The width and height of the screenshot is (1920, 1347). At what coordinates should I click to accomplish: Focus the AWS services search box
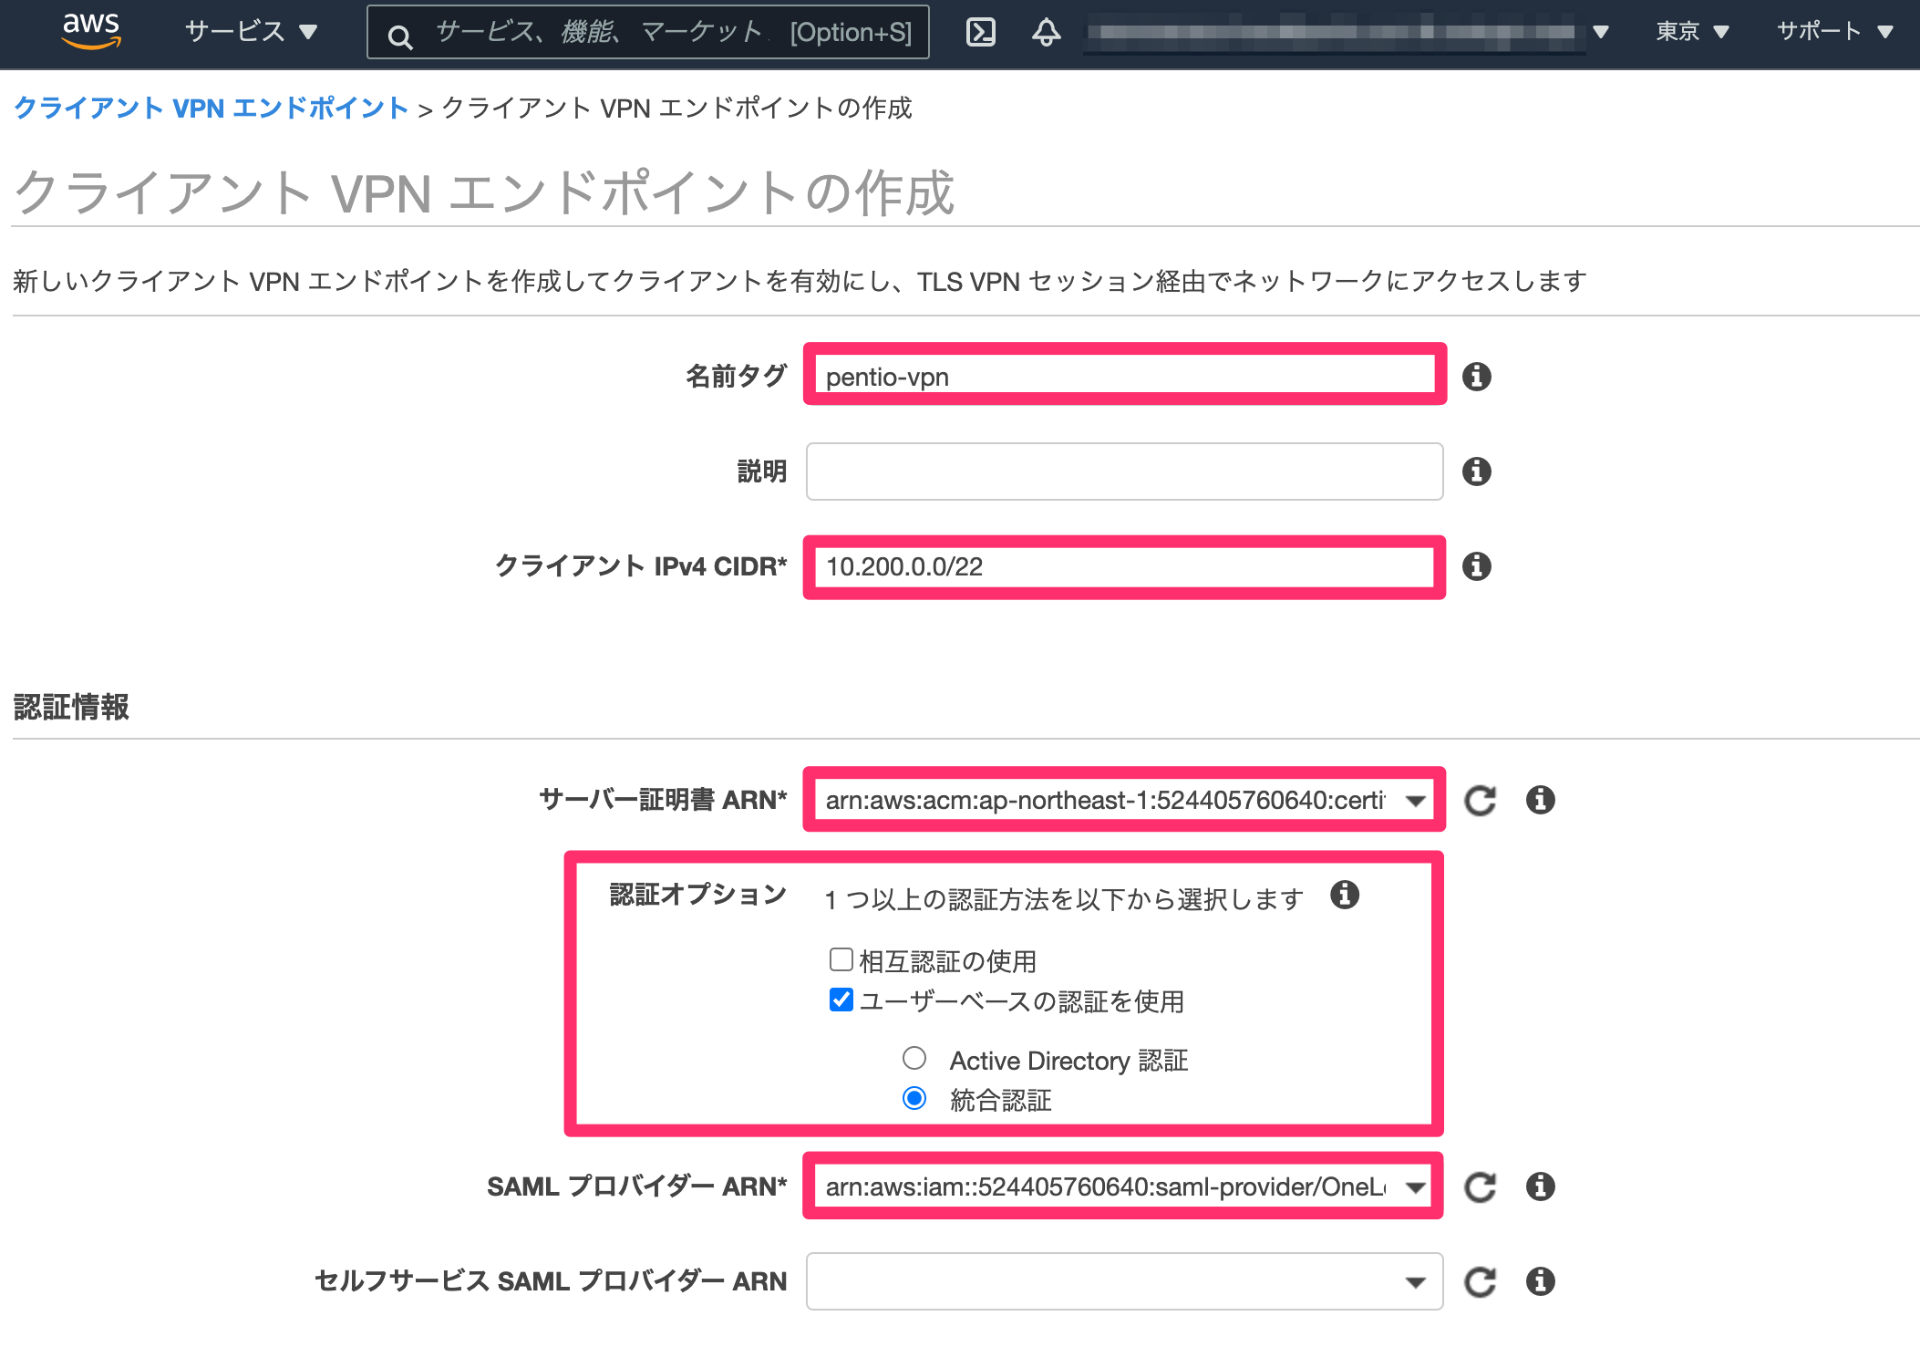[648, 32]
